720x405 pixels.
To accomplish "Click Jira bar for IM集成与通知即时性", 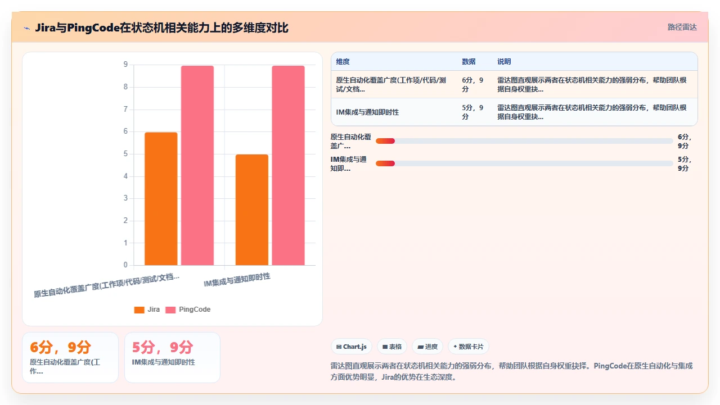I will click(252, 210).
